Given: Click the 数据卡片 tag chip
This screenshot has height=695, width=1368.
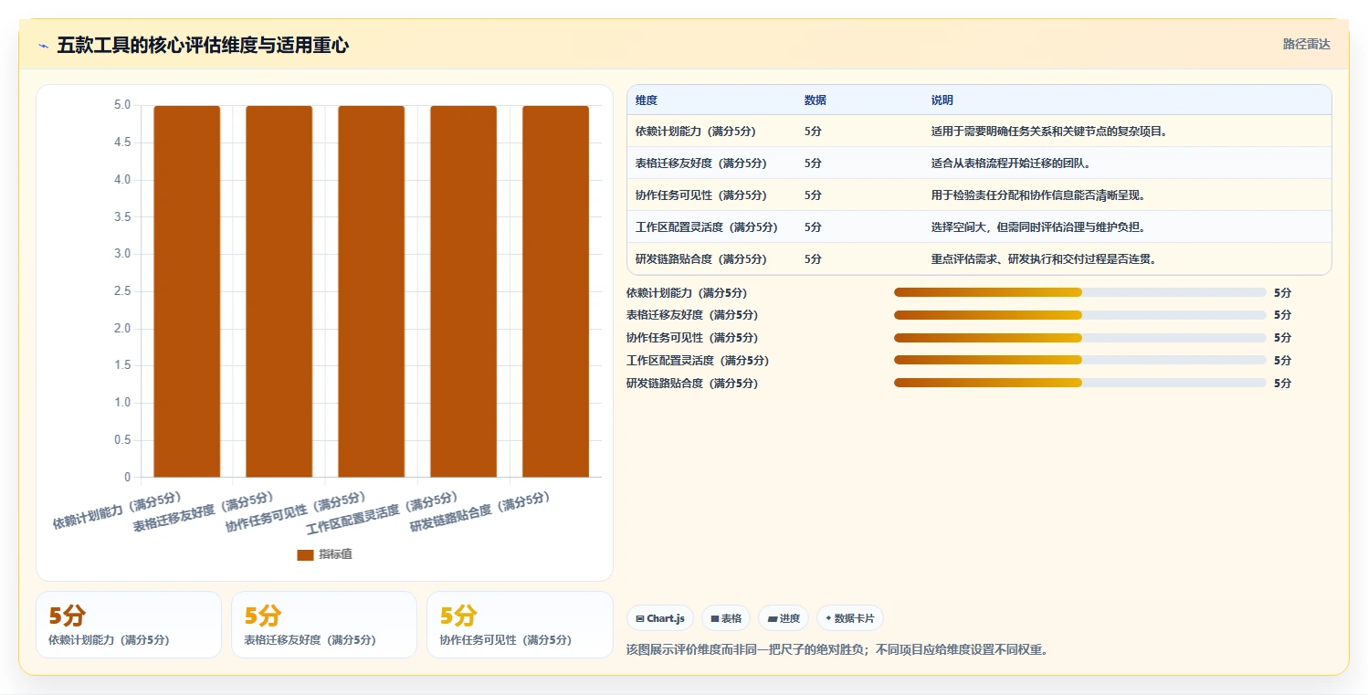Looking at the screenshot, I should [849, 618].
